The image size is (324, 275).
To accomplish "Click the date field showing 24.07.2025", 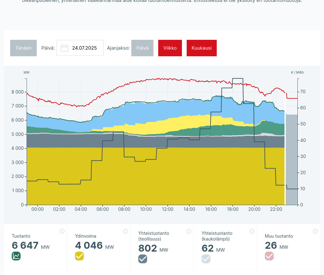I will coord(84,48).
